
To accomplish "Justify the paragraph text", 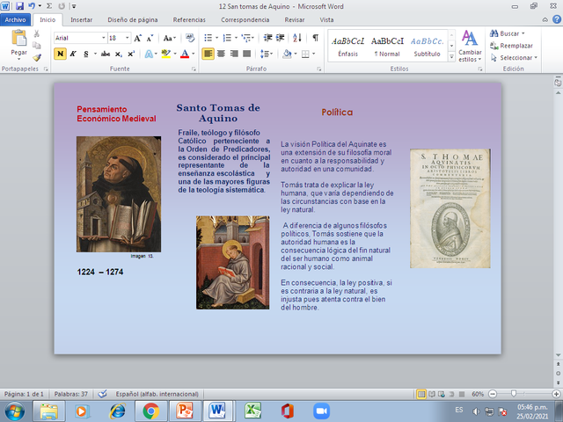I will (x=246, y=54).
